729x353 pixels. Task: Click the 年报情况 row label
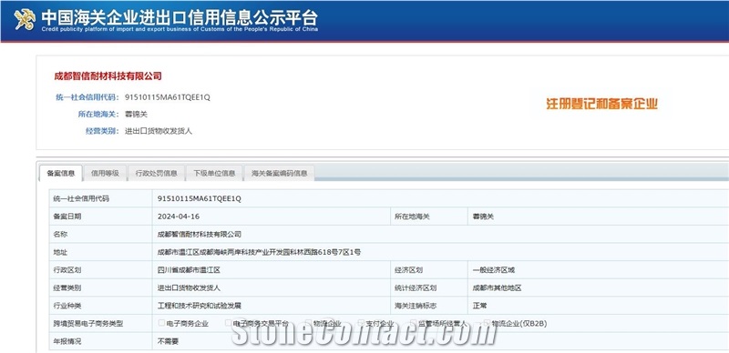67,341
